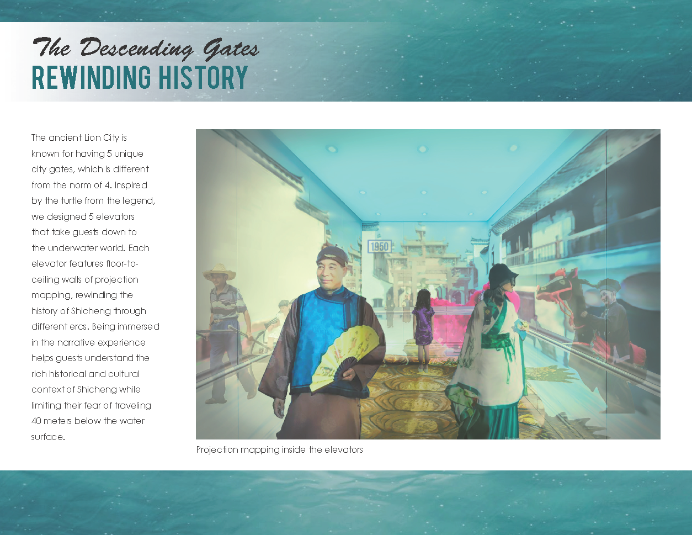Click the line "mapping, rewinding the"
This screenshot has height=535, width=692.
(82, 295)
